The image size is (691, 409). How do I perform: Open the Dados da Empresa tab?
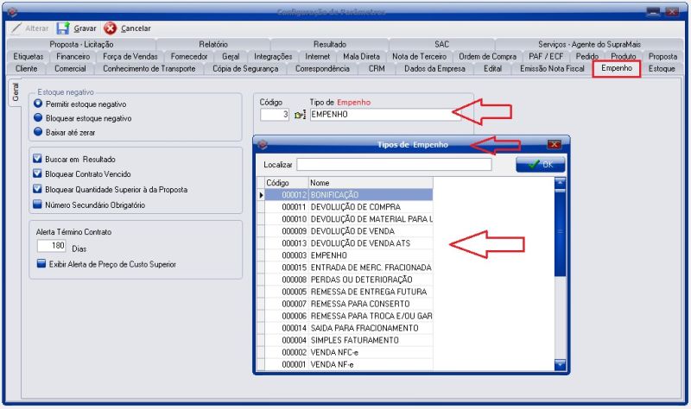point(434,69)
